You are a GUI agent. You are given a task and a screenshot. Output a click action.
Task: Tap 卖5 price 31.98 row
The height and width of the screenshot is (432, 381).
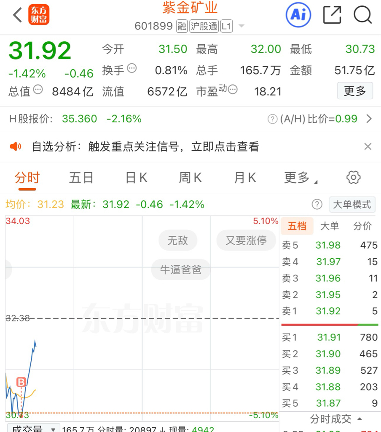330,245
